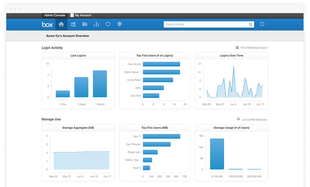Click the 1 Week bar in Last Logins
This screenshot has width=310, height=187.
click(81, 87)
